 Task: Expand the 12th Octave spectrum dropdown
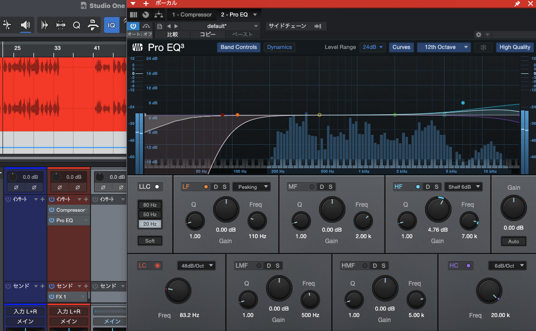tap(444, 47)
